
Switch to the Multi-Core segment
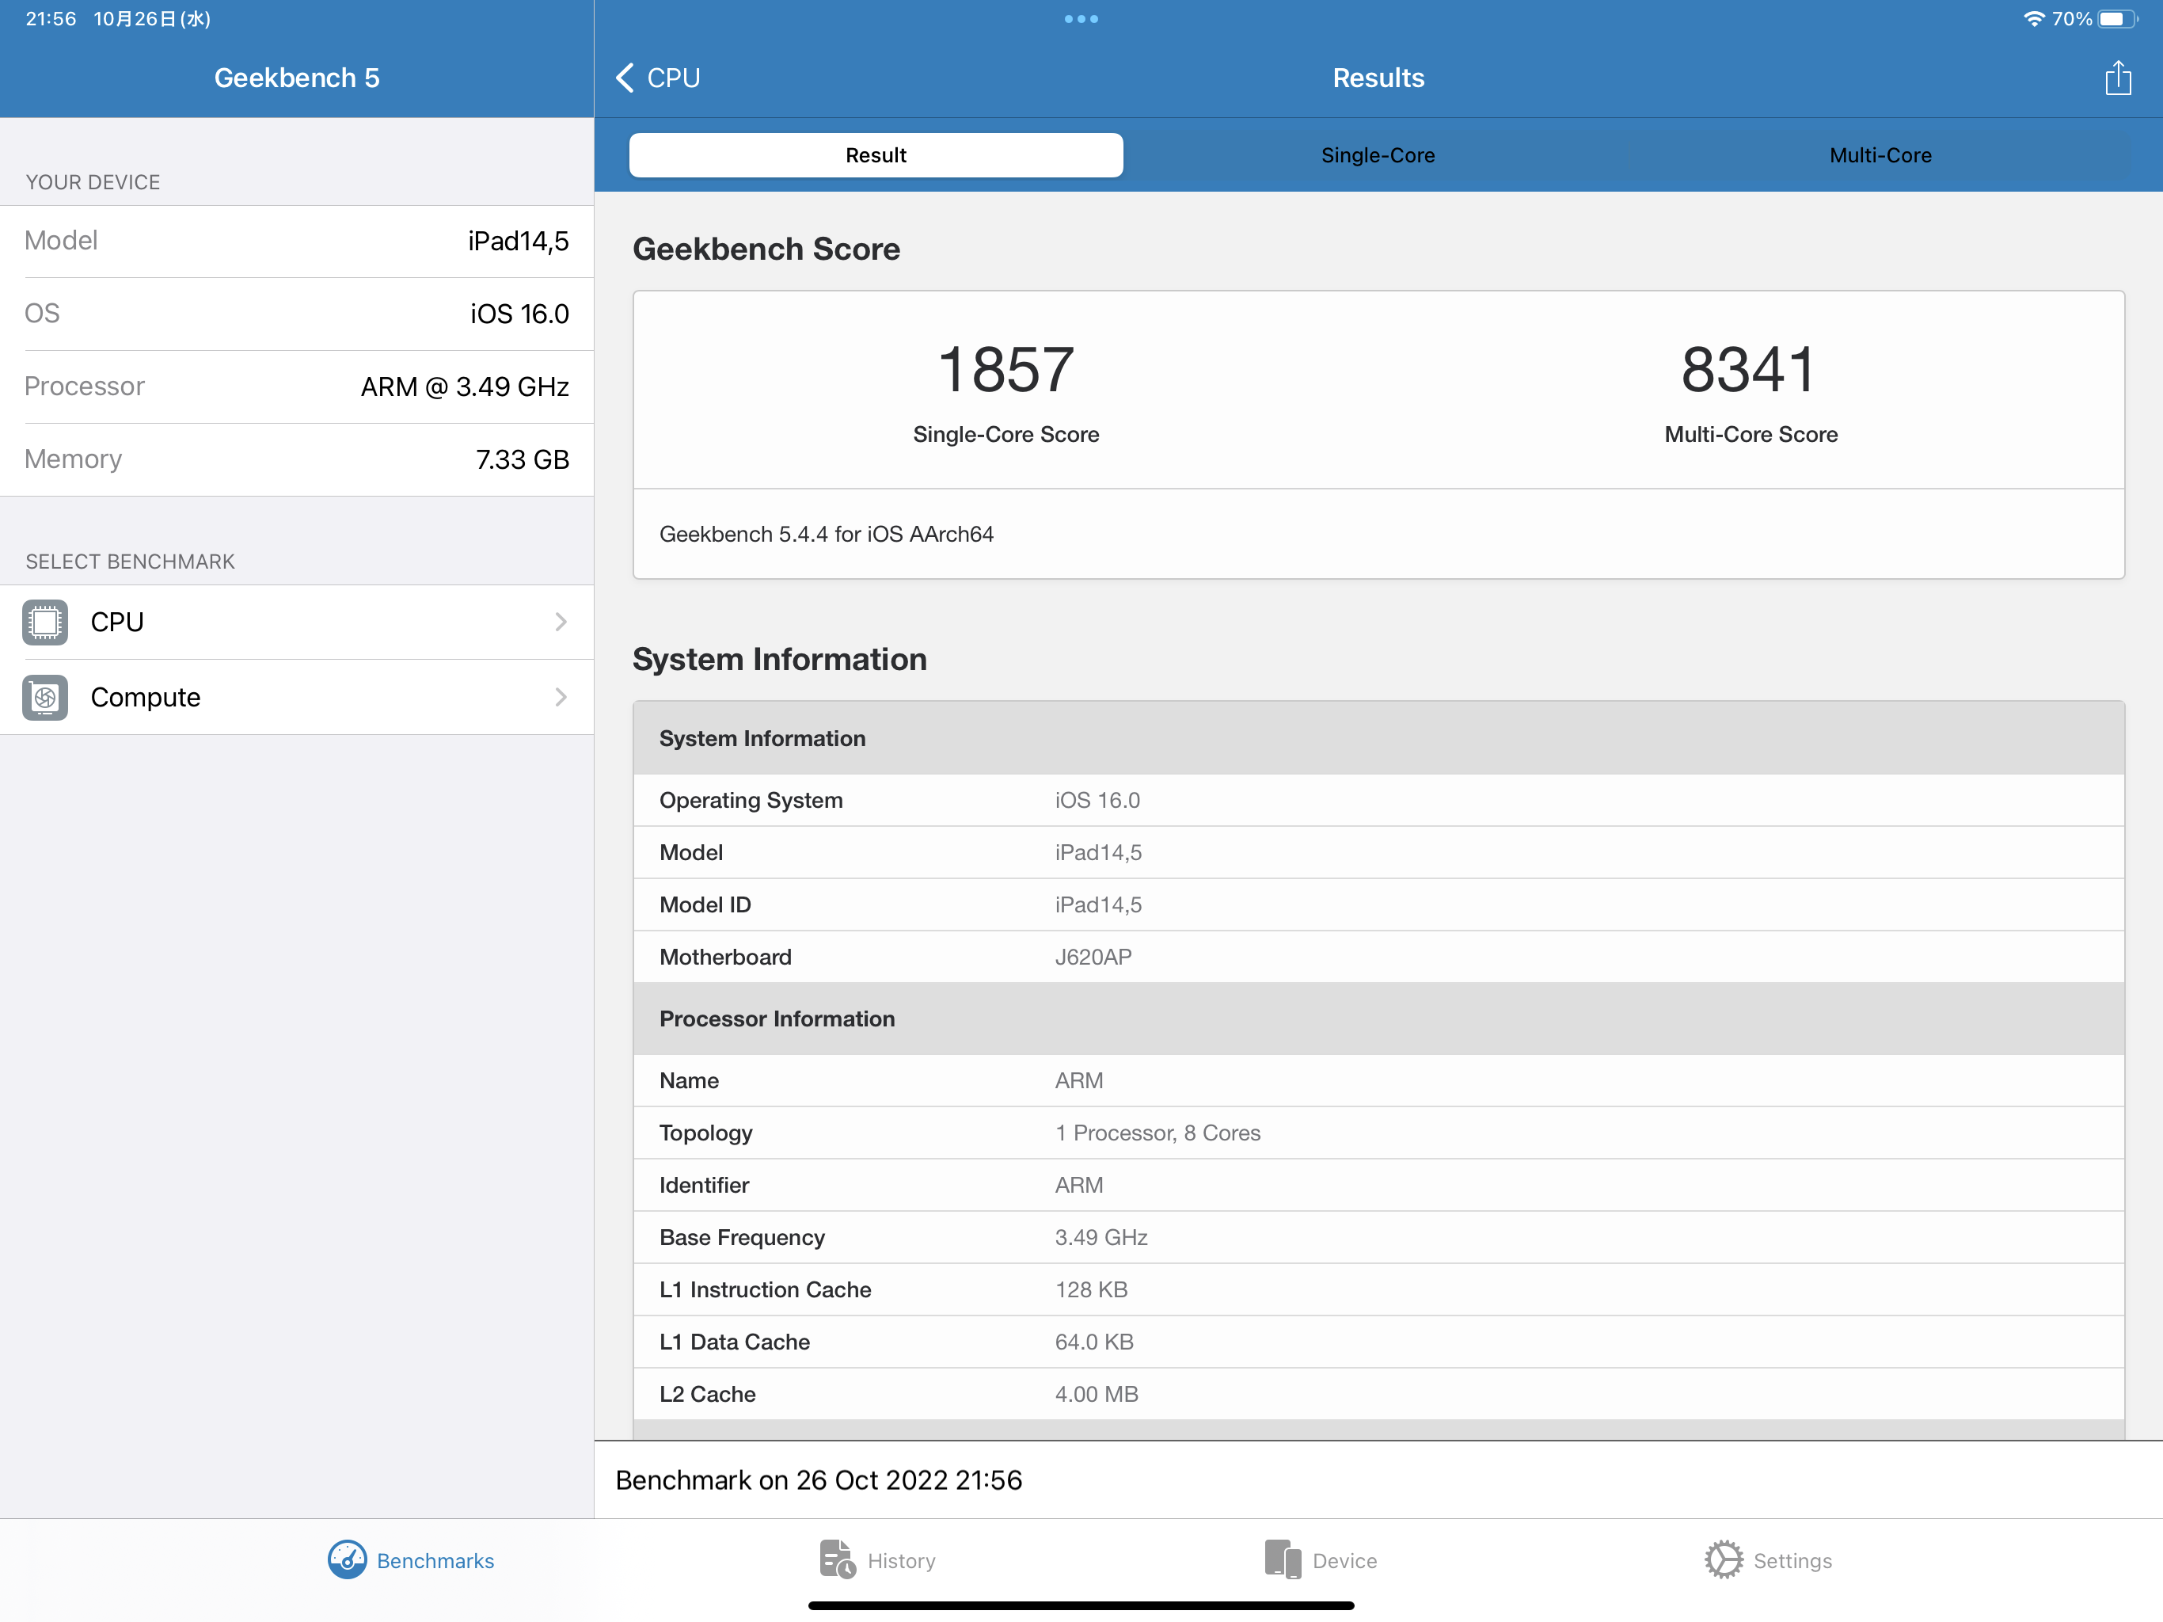click(x=1880, y=155)
